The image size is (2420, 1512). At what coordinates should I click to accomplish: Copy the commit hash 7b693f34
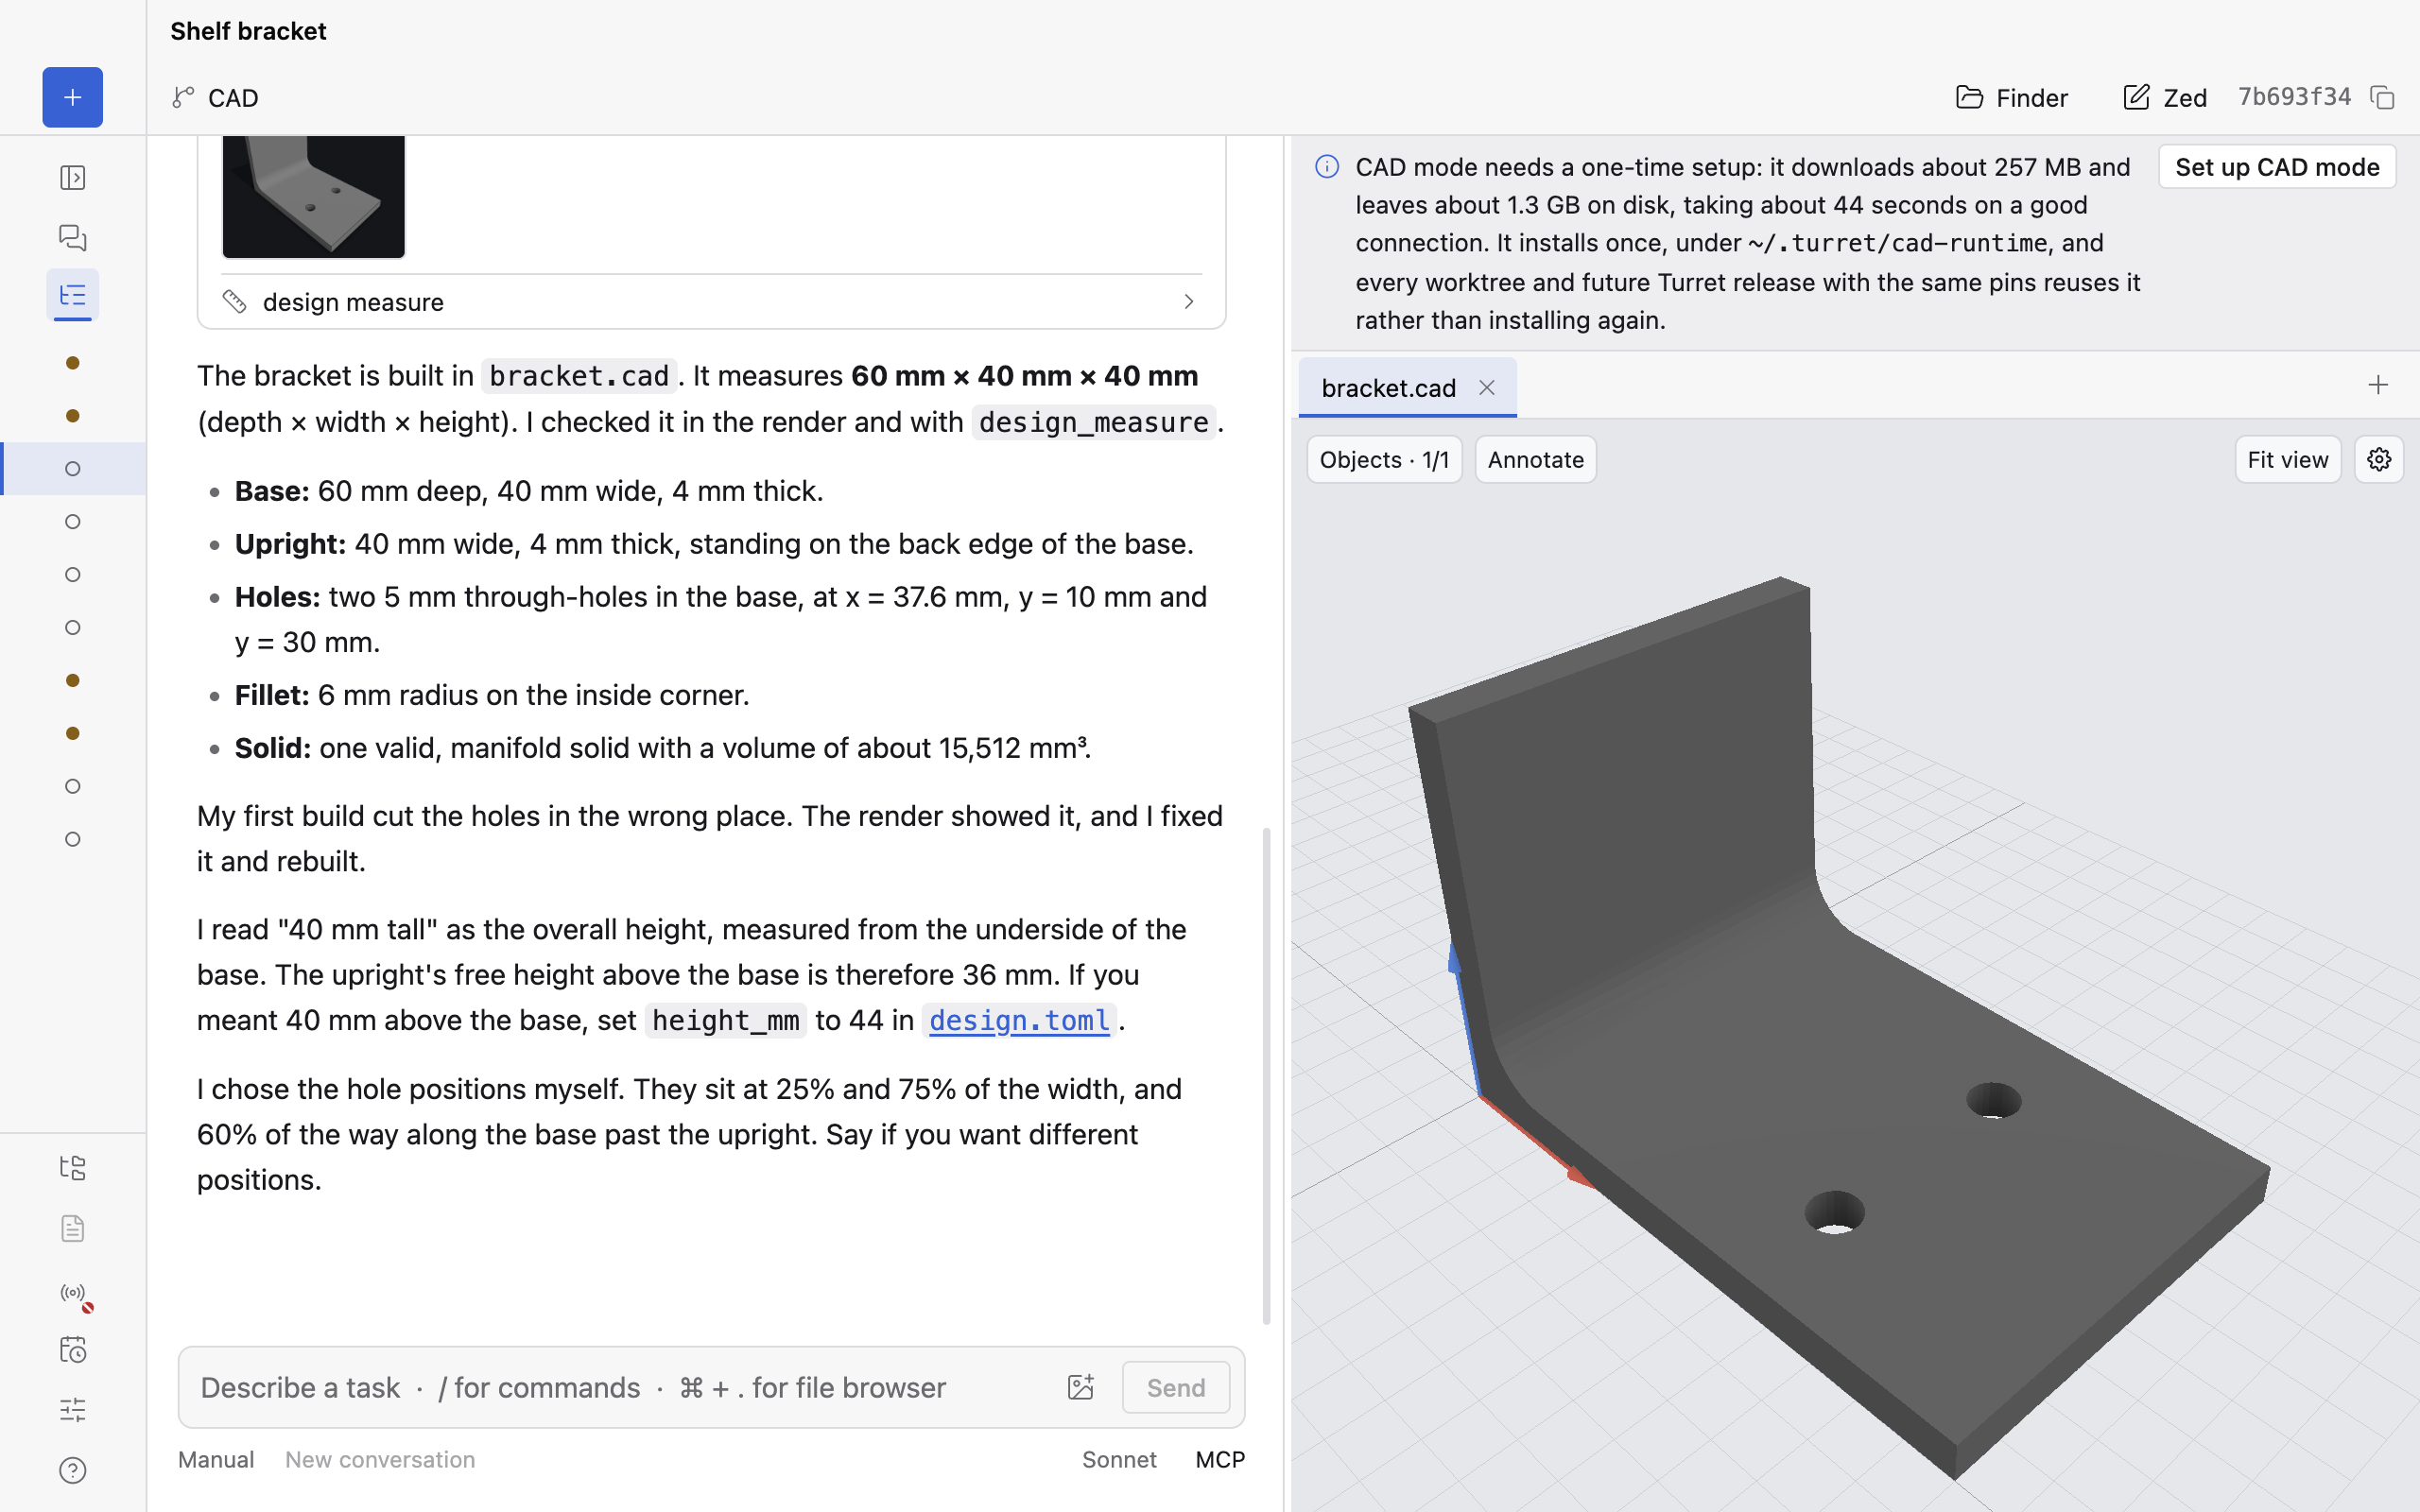(2382, 97)
